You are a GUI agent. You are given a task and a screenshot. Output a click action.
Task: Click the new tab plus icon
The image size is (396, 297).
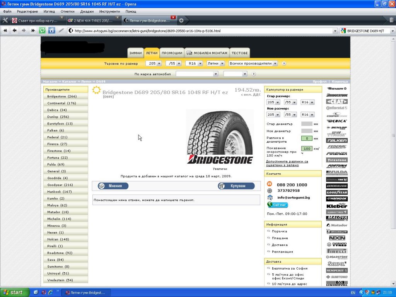tap(181, 20)
